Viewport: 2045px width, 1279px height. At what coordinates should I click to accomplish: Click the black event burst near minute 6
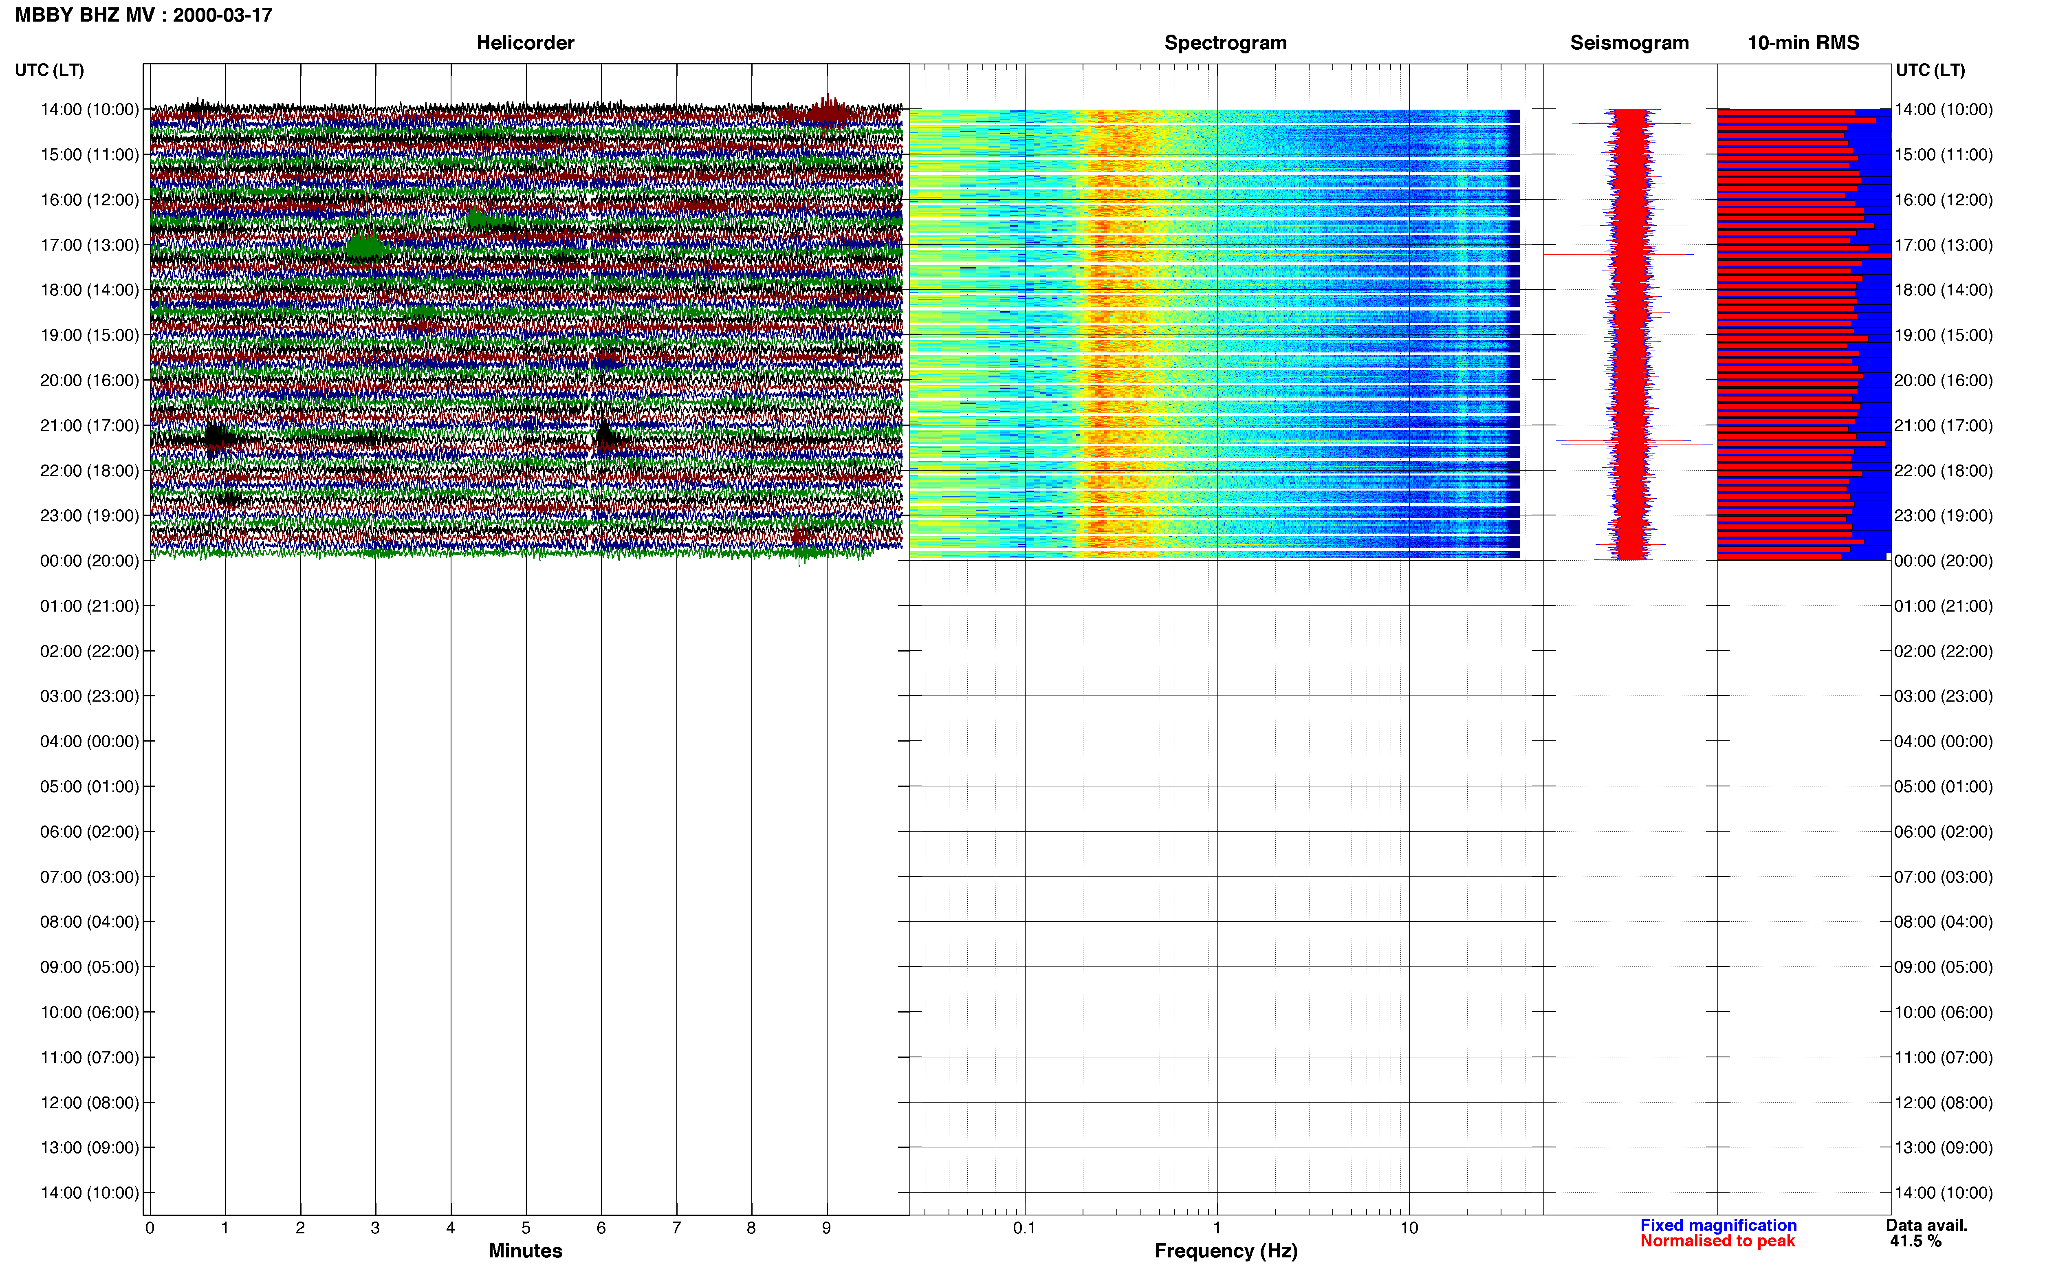pyautogui.click(x=607, y=437)
